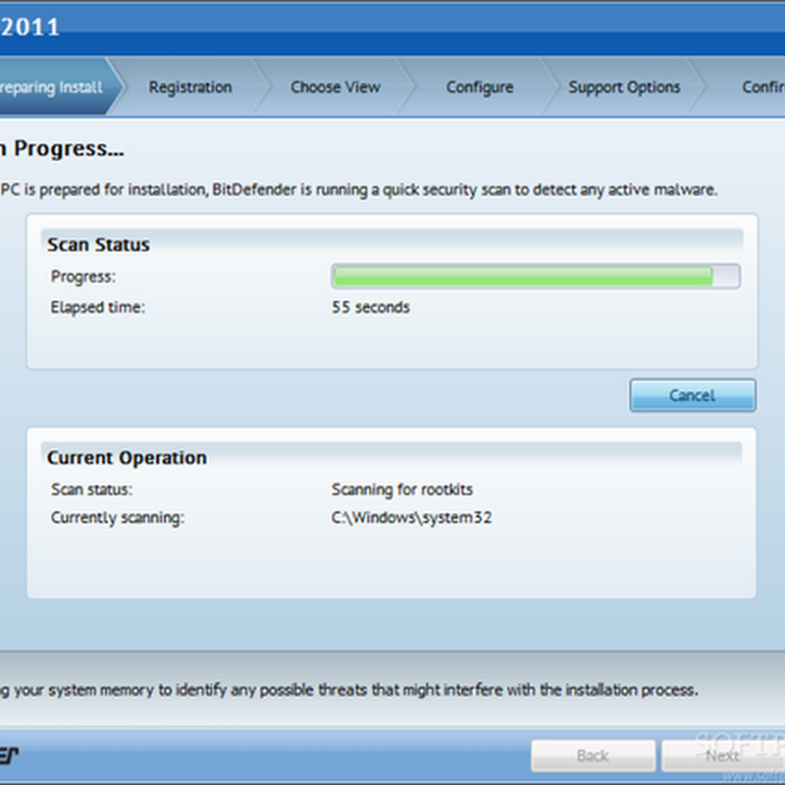Open the Choose View step
The image size is (785, 785).
[336, 87]
